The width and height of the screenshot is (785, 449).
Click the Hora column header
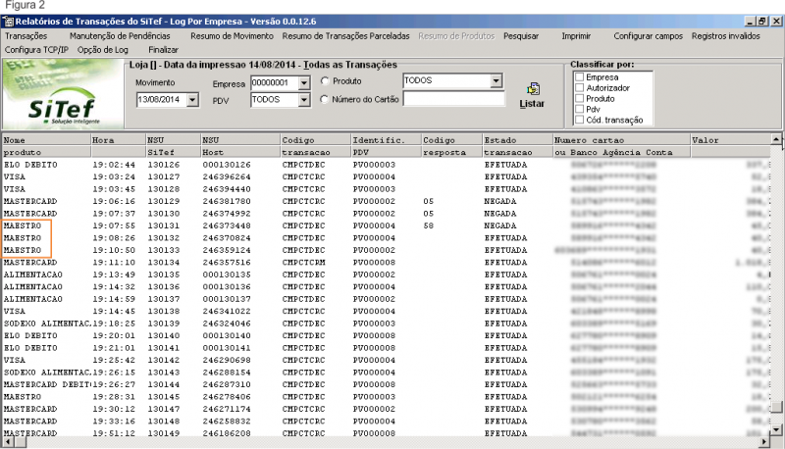coord(118,146)
